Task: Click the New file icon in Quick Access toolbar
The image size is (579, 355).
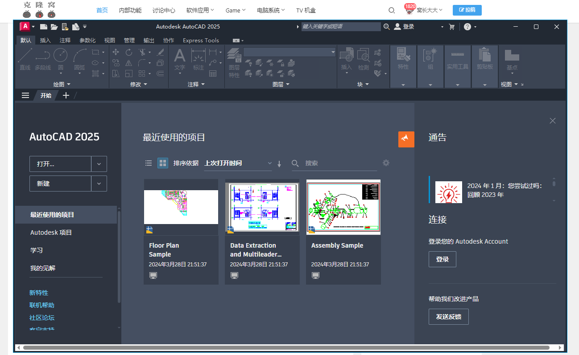Action: point(44,27)
